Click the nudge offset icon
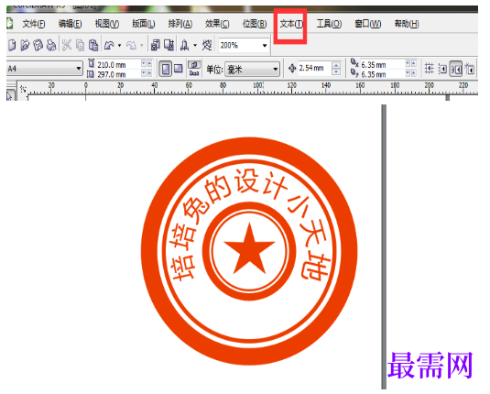The height and width of the screenshot is (394, 490). tap(292, 68)
